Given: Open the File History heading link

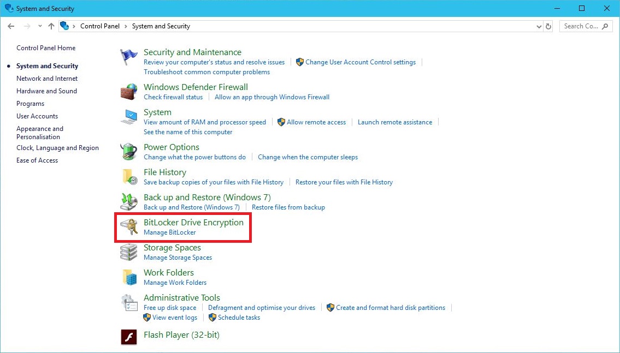Looking at the screenshot, I should coord(165,172).
